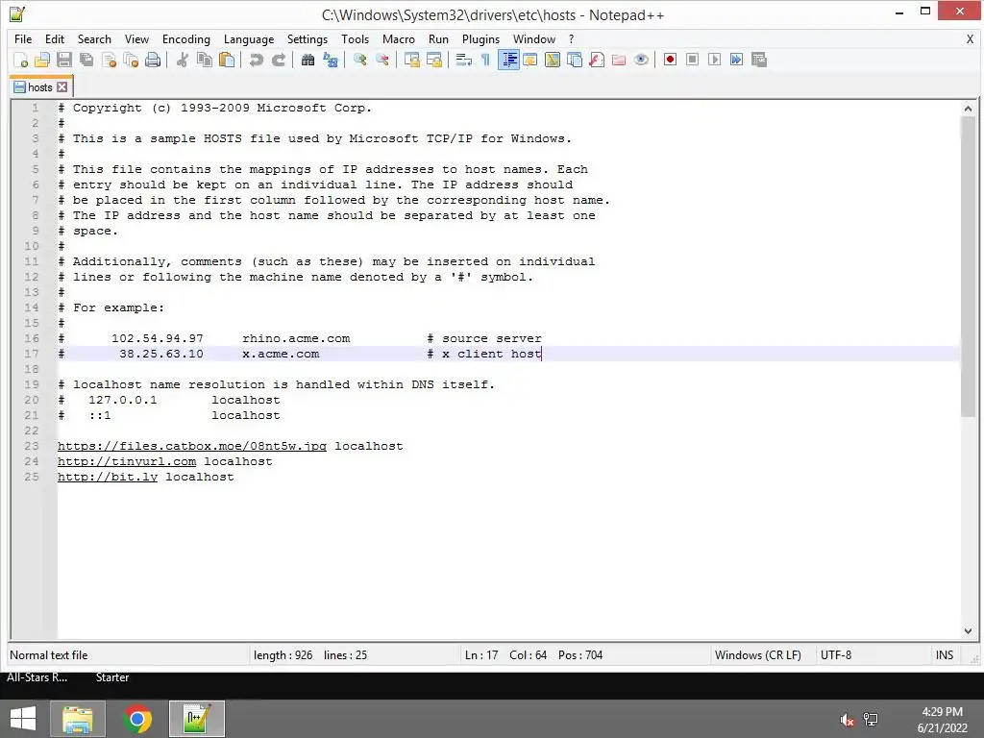Viewport: 984px width, 738px height.
Task: Zoom in using toolbar magnifier
Action: pyautogui.click(x=359, y=60)
